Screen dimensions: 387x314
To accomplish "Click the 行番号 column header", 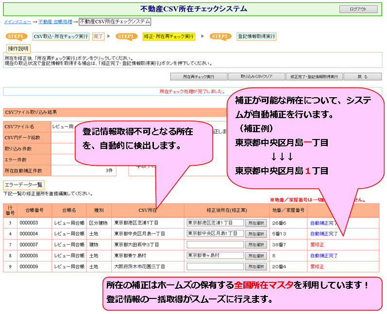I will 10,210.
